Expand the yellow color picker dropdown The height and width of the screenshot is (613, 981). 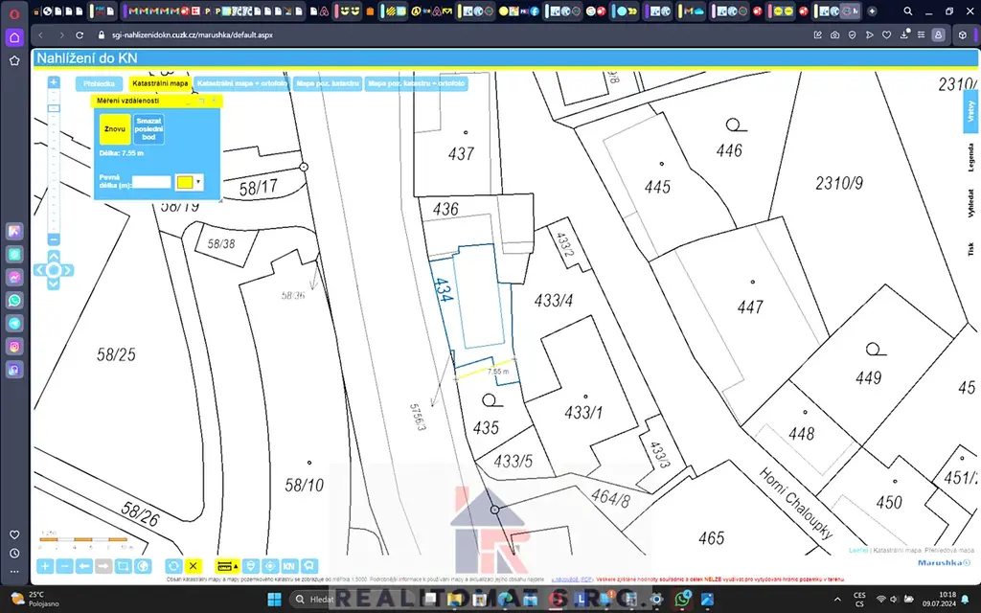click(x=198, y=181)
